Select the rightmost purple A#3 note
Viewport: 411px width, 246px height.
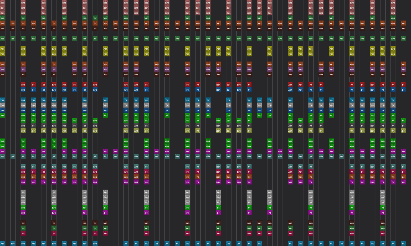tap(403, 69)
